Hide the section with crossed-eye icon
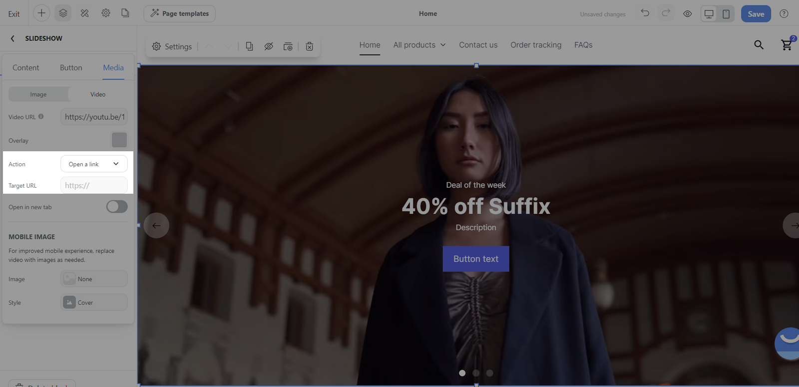Screen dimensions: 799x387 tap(269, 46)
